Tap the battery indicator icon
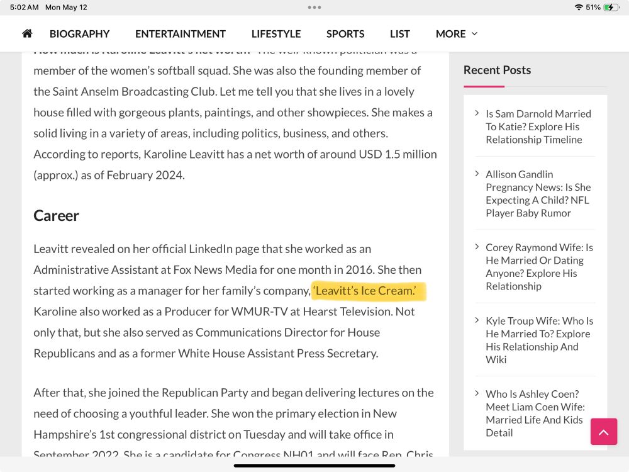The image size is (629, 472). (x=611, y=7)
